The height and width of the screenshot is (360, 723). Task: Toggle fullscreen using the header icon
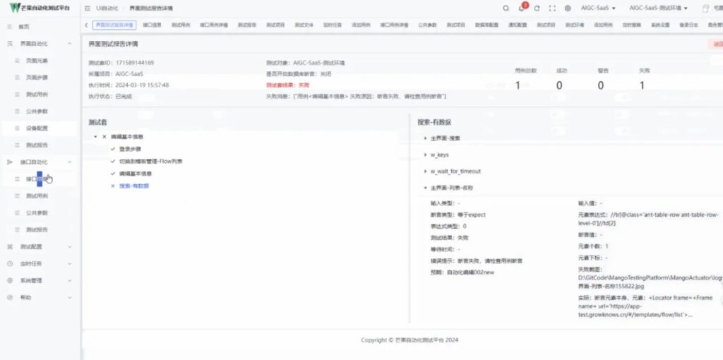pyautogui.click(x=552, y=8)
